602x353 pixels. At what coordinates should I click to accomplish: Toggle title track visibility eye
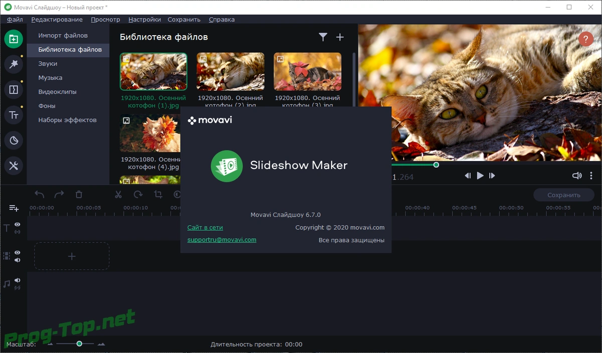point(18,225)
